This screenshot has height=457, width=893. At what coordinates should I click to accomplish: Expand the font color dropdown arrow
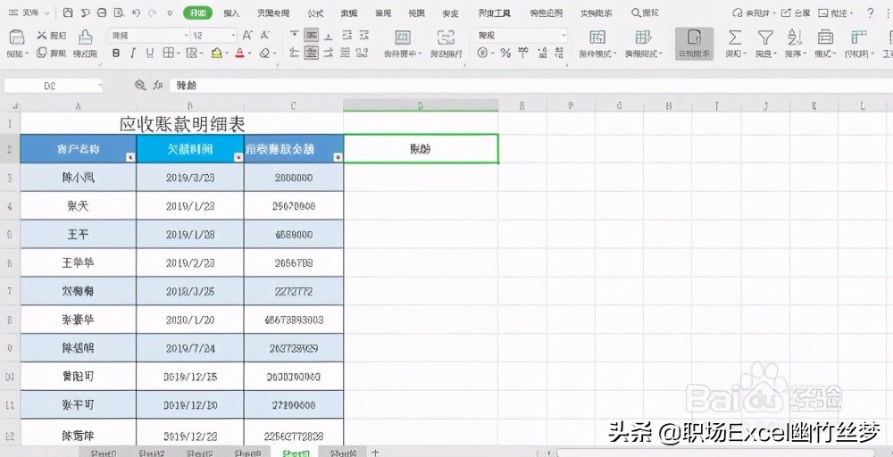point(250,54)
